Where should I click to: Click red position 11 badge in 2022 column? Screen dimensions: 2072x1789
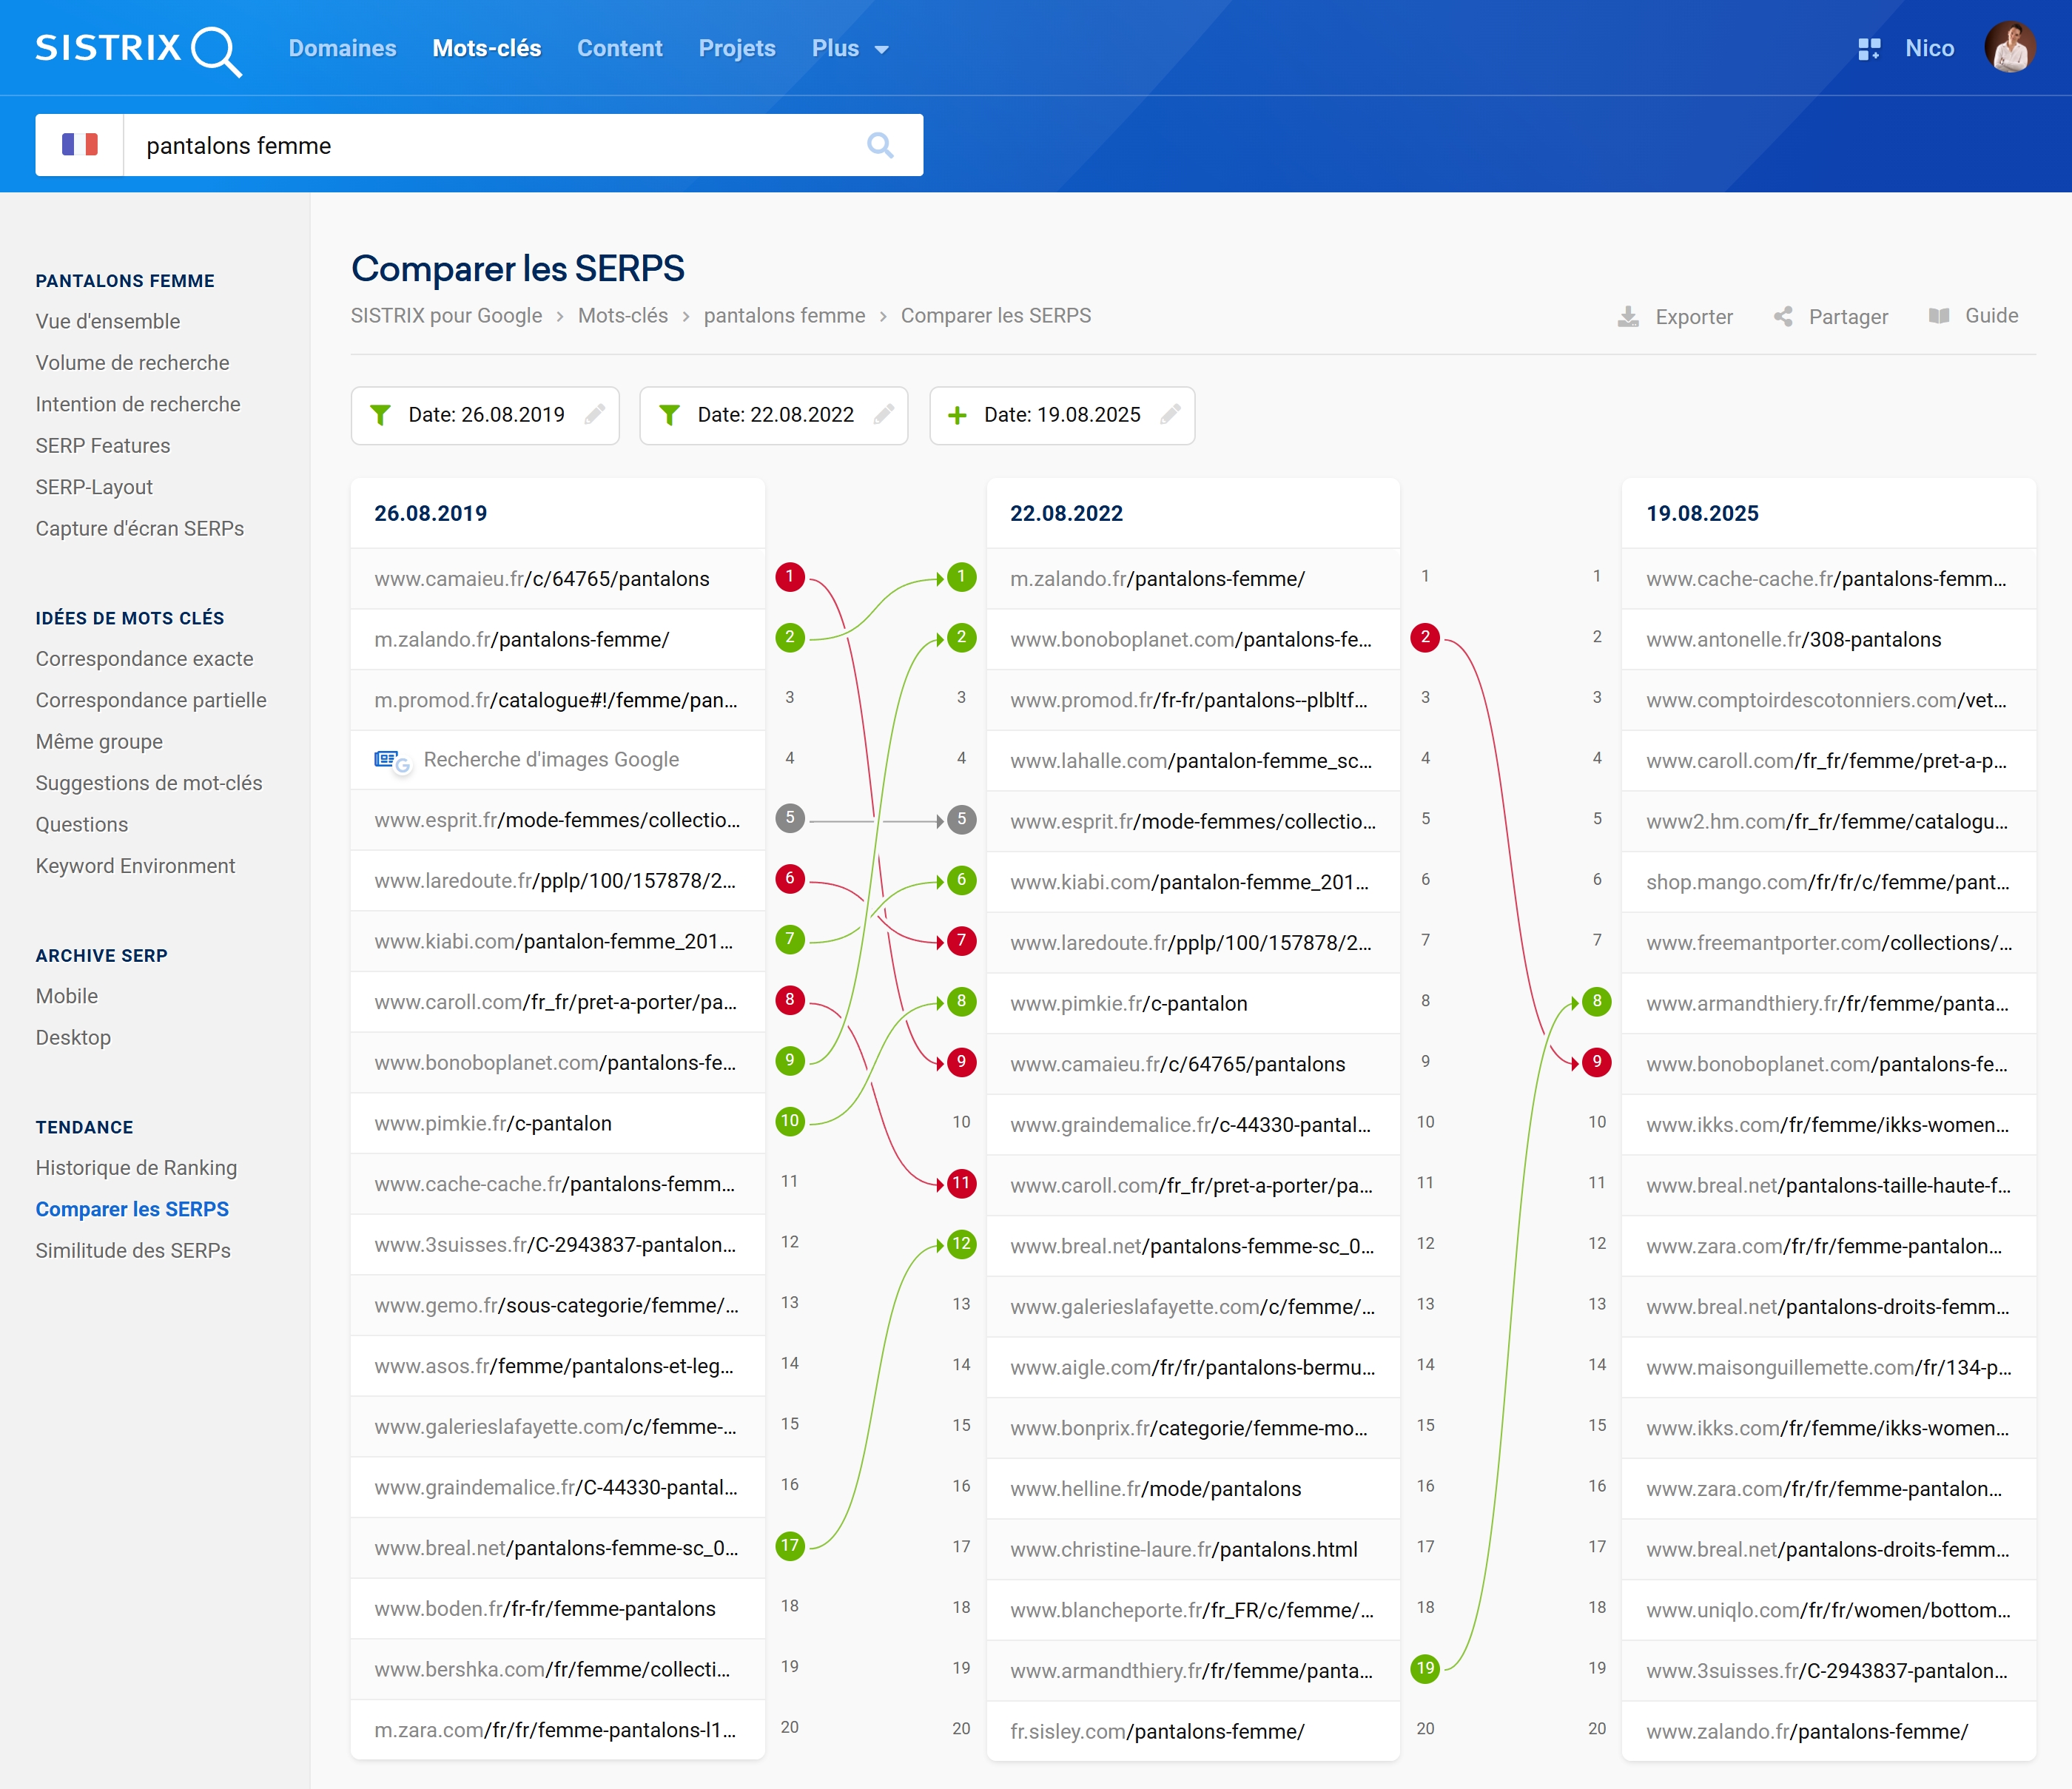[962, 1183]
